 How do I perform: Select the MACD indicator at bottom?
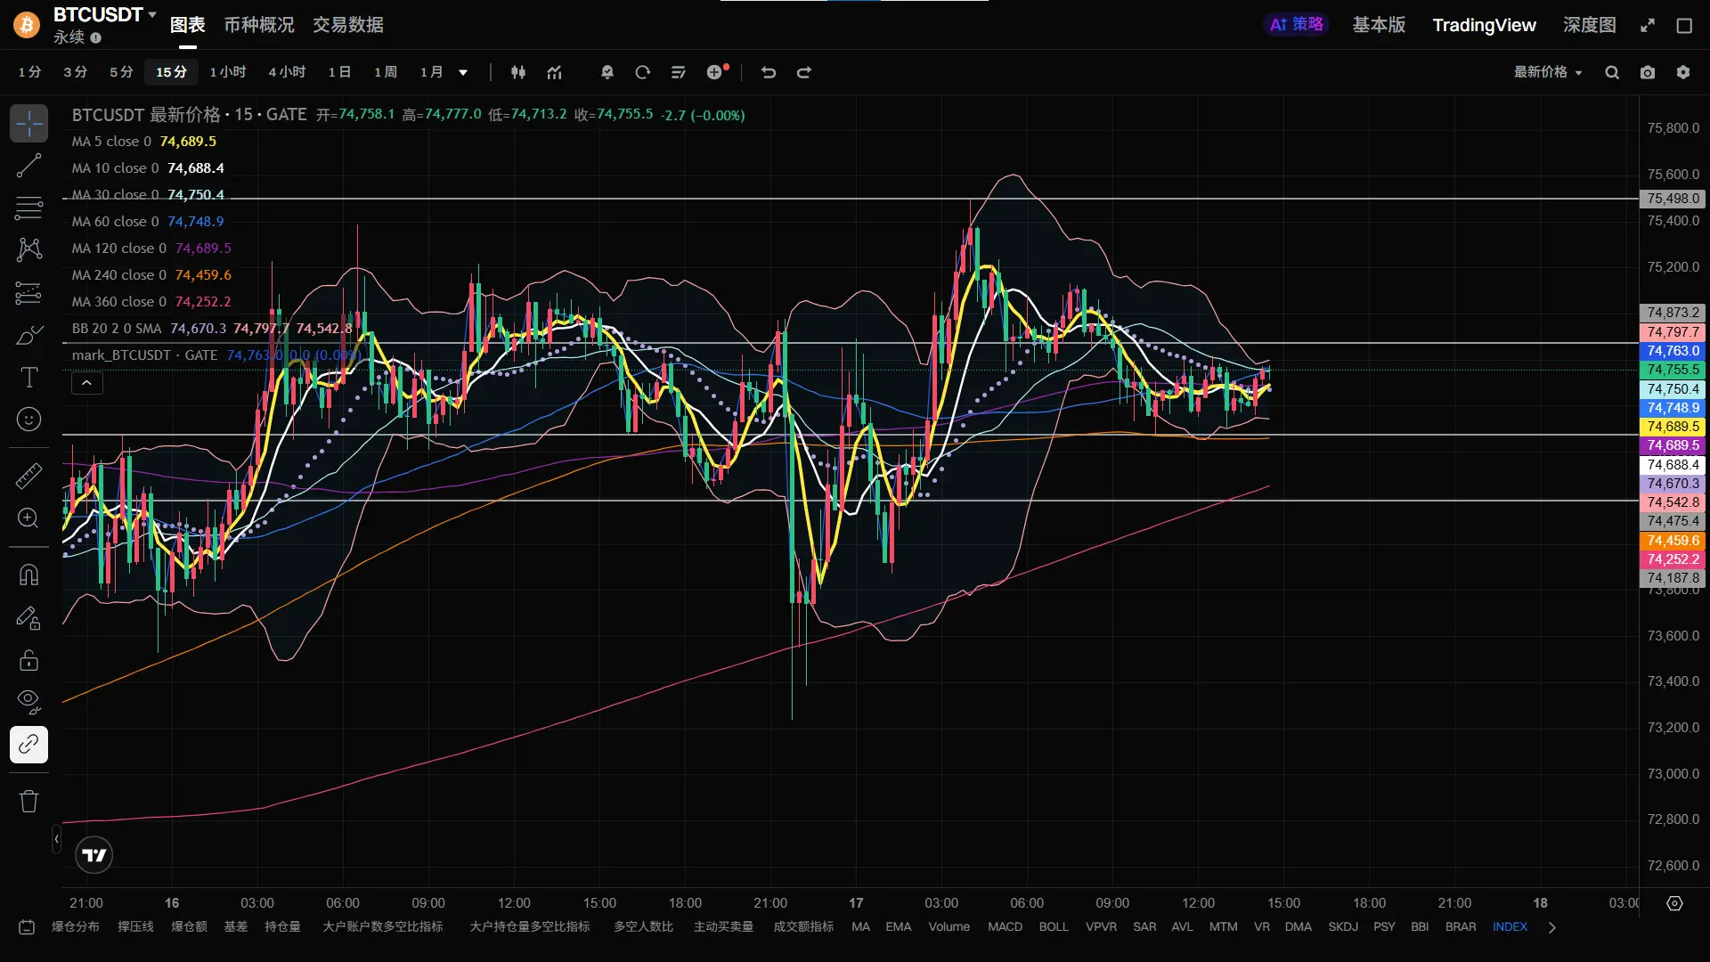[1005, 926]
